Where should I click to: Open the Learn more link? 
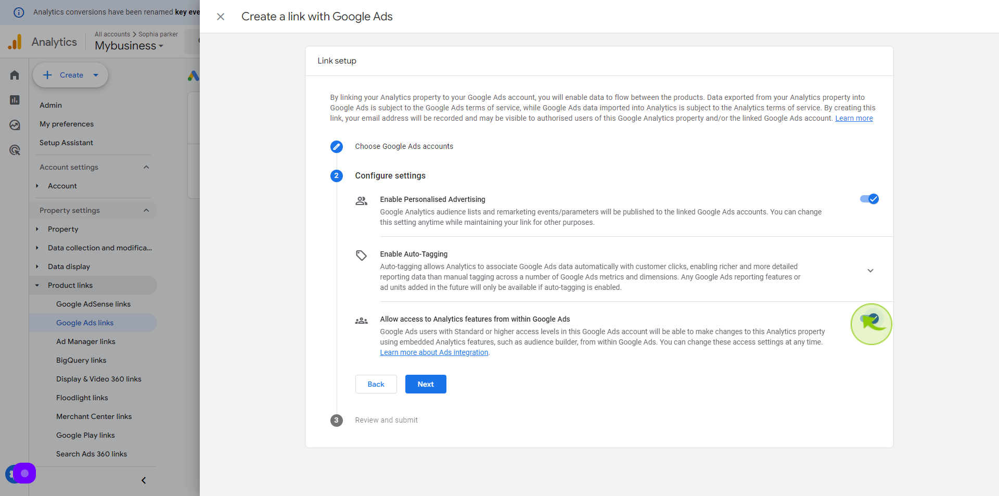(x=854, y=118)
